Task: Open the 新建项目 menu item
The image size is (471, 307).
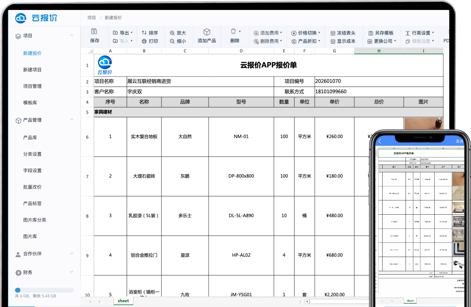Action: 32,70
